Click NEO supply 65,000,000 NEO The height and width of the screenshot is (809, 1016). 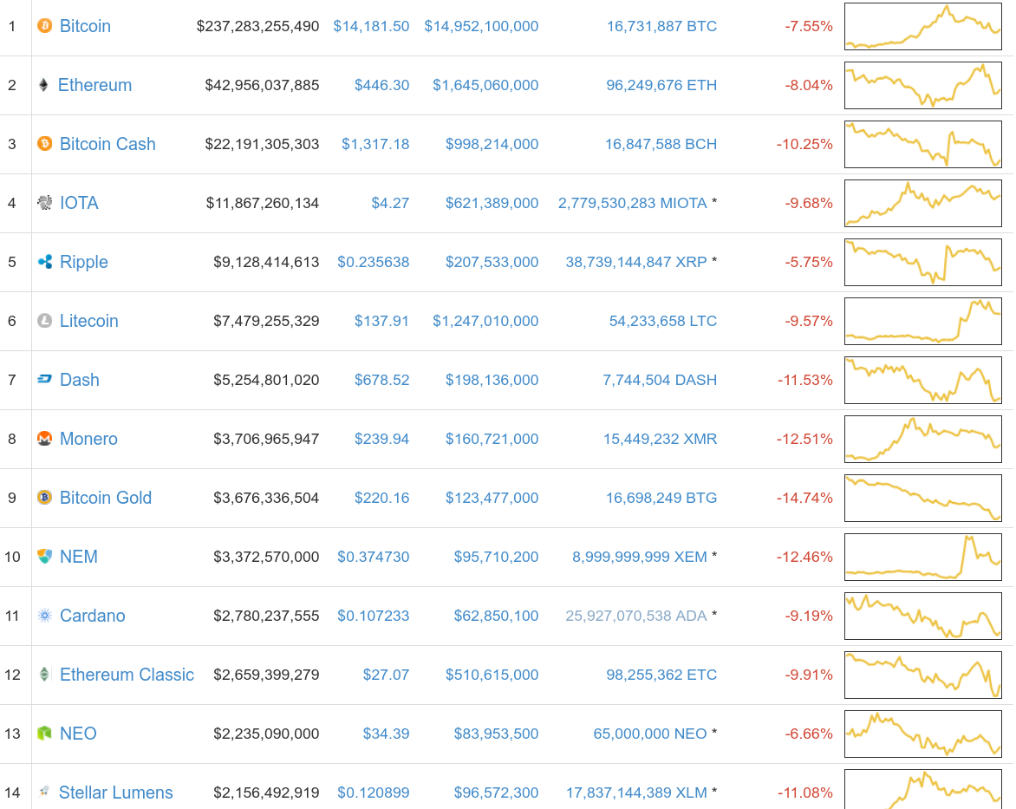point(650,734)
